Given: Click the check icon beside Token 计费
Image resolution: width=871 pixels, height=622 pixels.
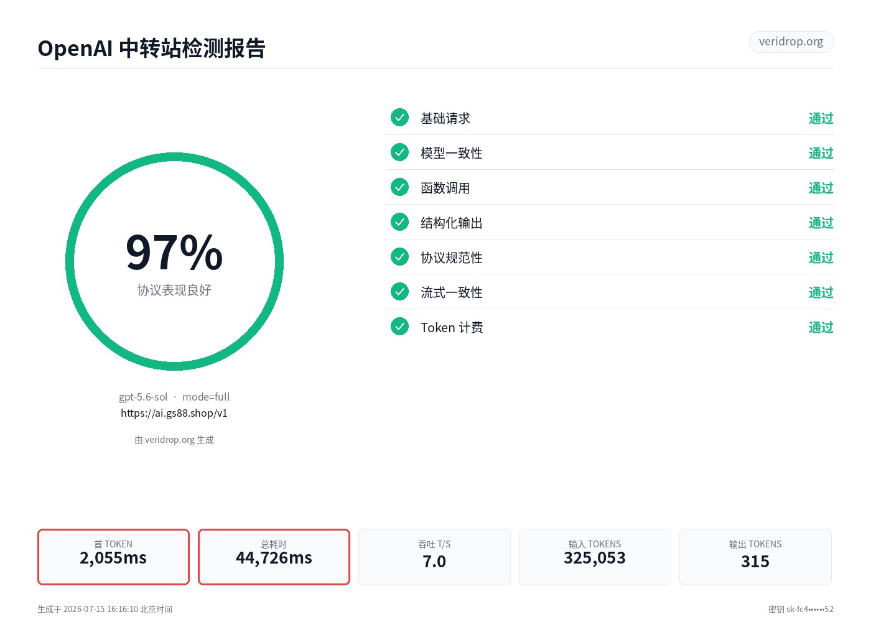Looking at the screenshot, I should [x=399, y=326].
